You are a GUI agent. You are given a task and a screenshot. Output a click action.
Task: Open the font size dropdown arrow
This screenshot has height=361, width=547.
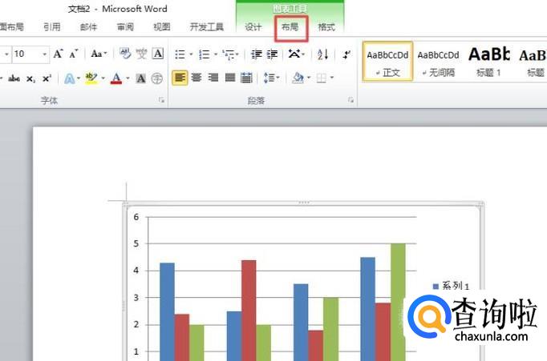(45, 54)
